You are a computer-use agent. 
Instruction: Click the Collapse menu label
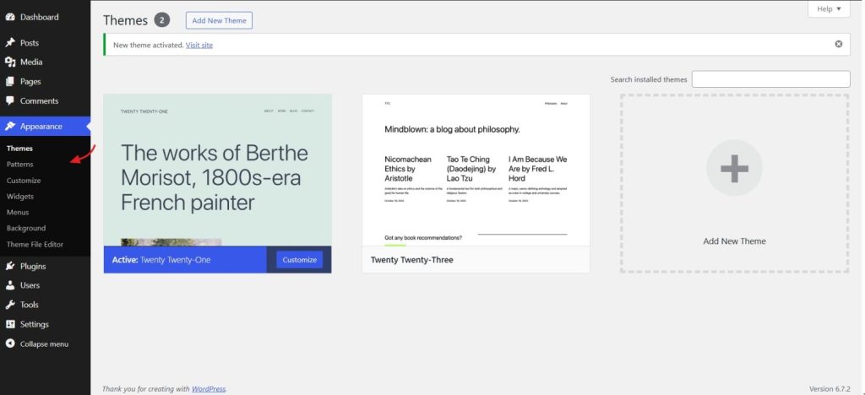tap(44, 344)
